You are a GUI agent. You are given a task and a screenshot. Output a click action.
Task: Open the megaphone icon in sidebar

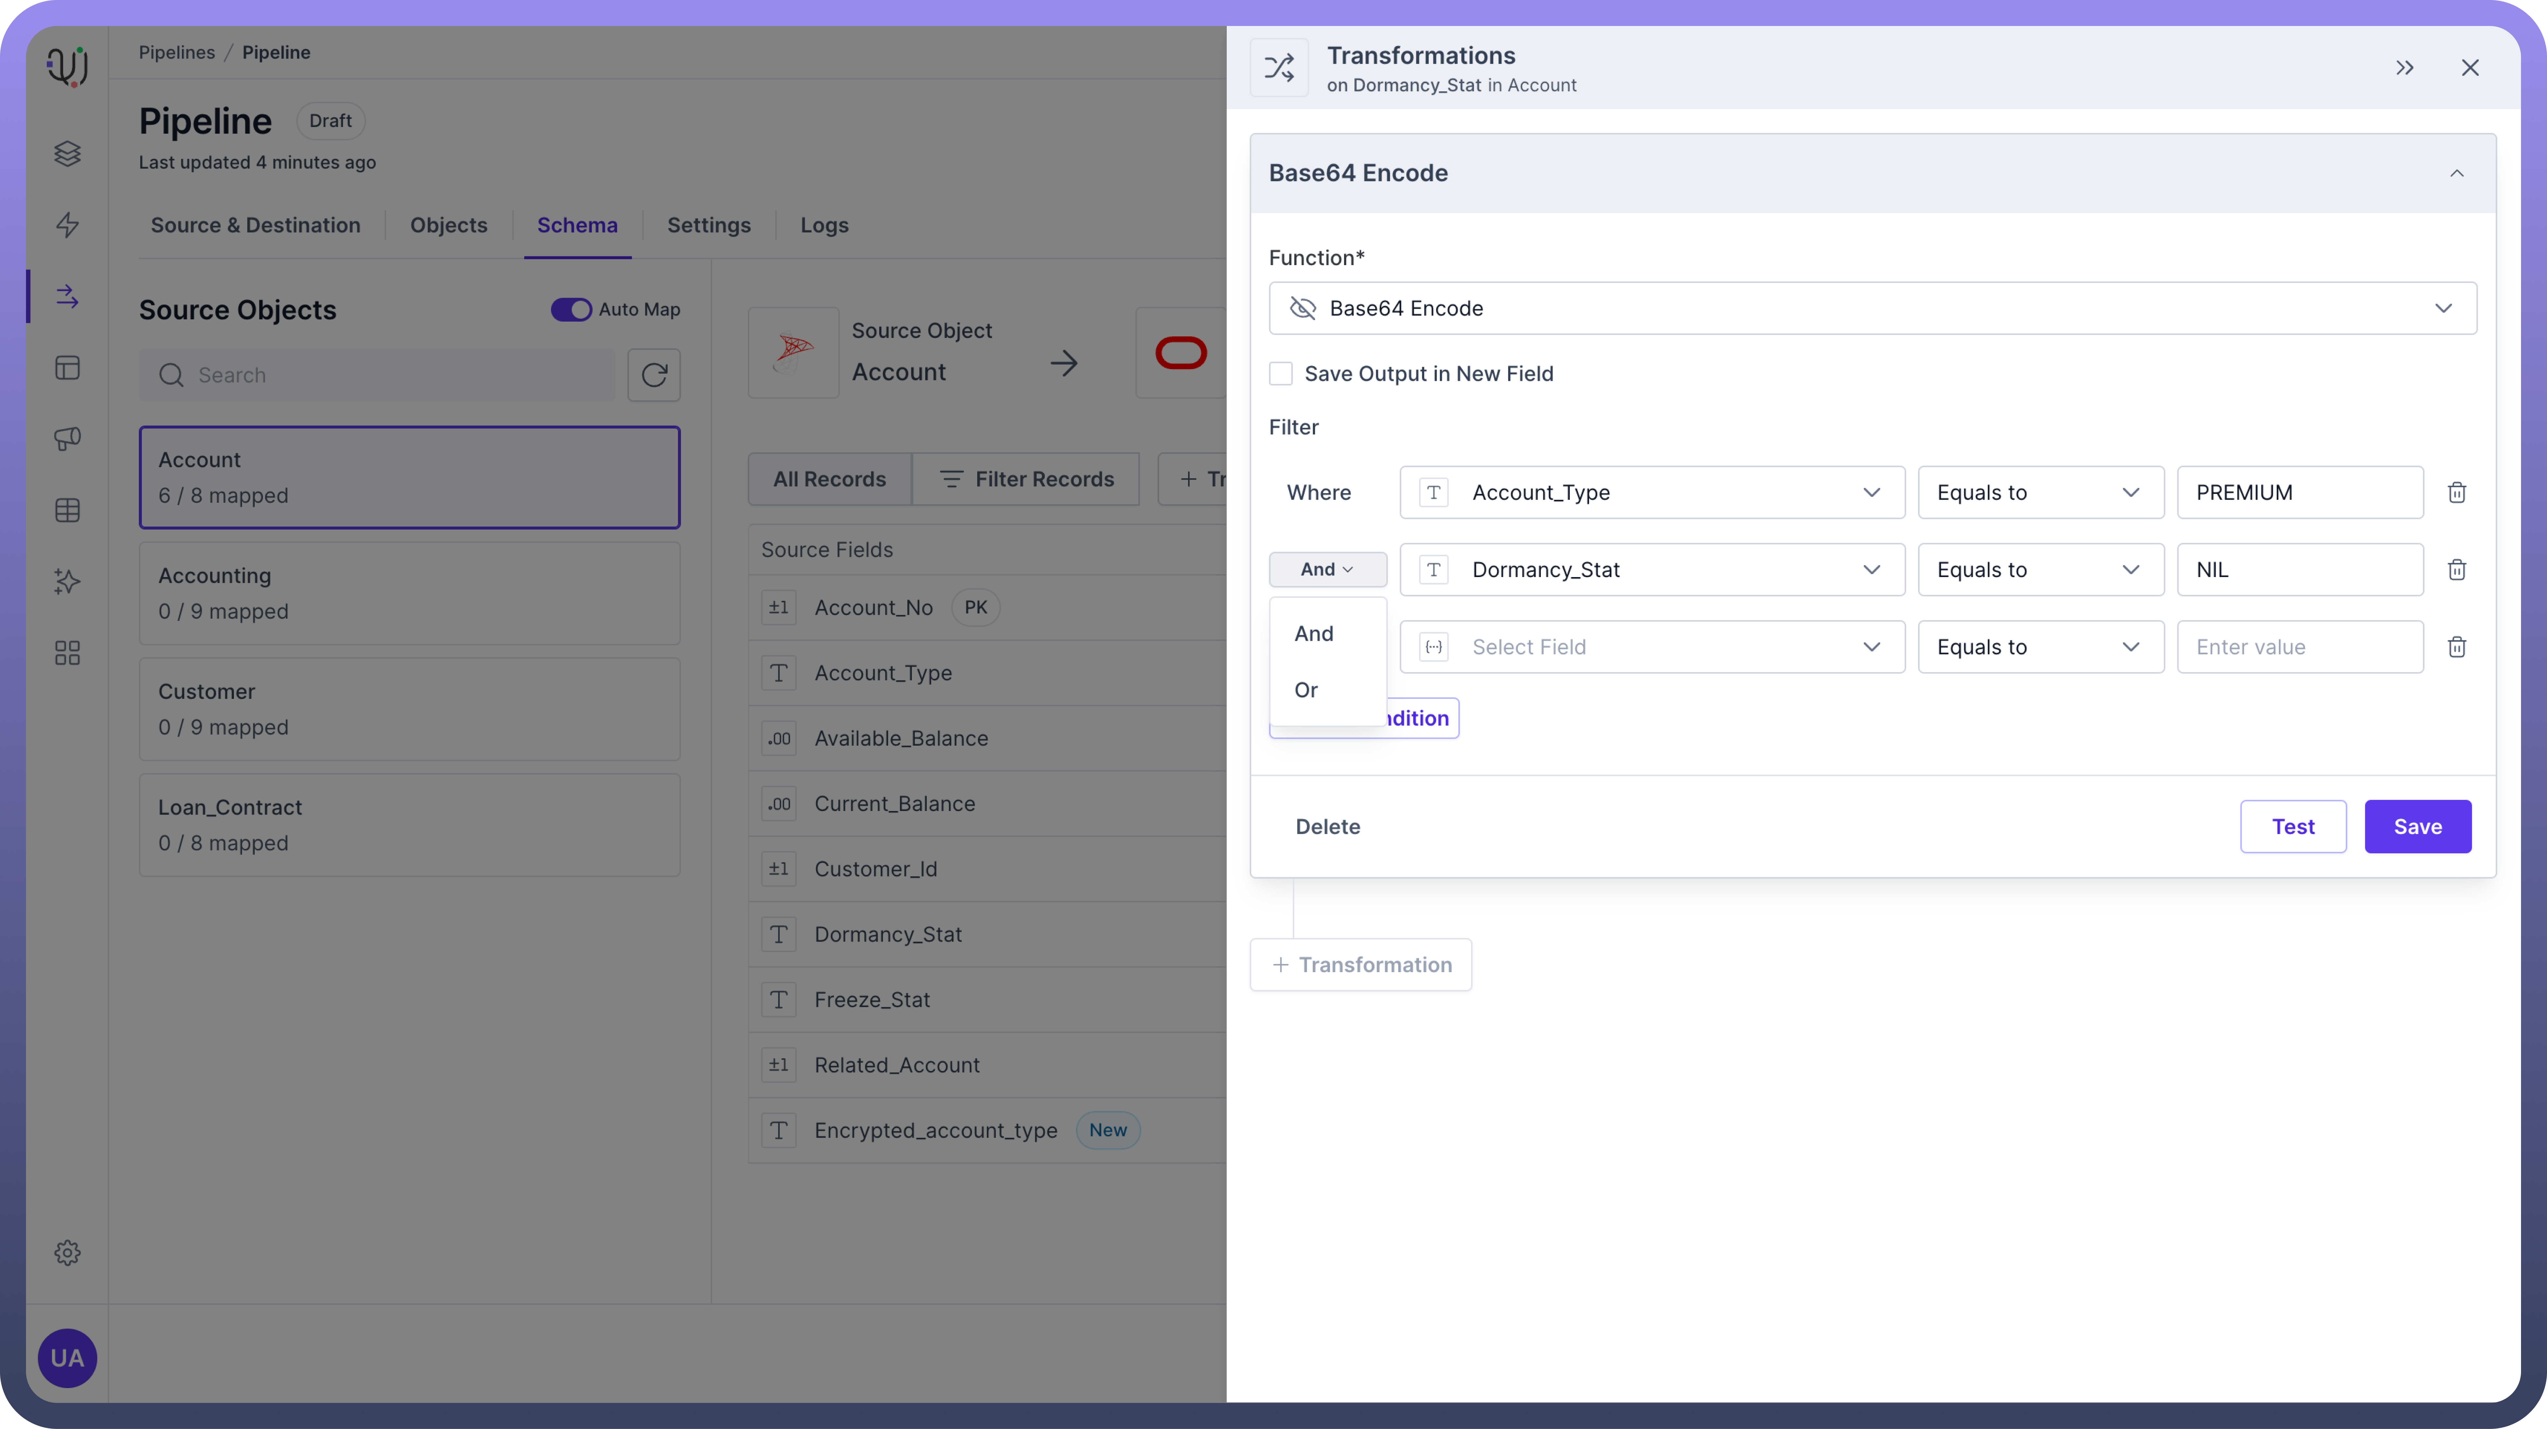67,438
